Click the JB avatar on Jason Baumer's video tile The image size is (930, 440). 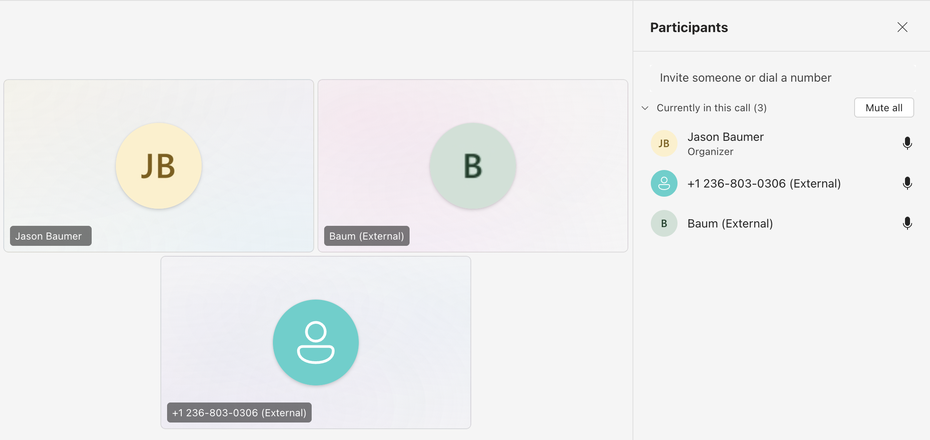159,166
